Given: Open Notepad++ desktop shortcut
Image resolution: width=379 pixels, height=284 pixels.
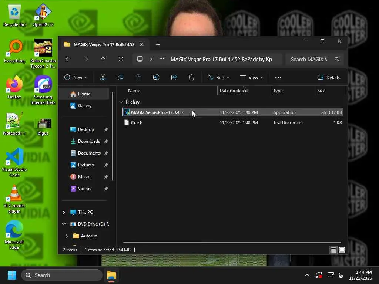Looking at the screenshot, I should [14, 124].
